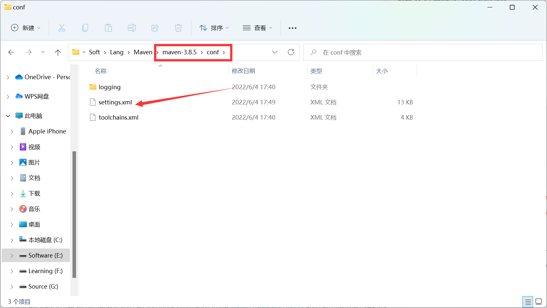Collapse the 此电脑 (This PC) tree node
The height and width of the screenshot is (308, 547).
[x=8, y=116]
